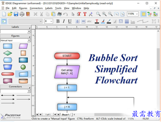The height and width of the screenshot is (122, 163).
Task: Select the light blue hexagon figure
Action: (x=8, y=60)
